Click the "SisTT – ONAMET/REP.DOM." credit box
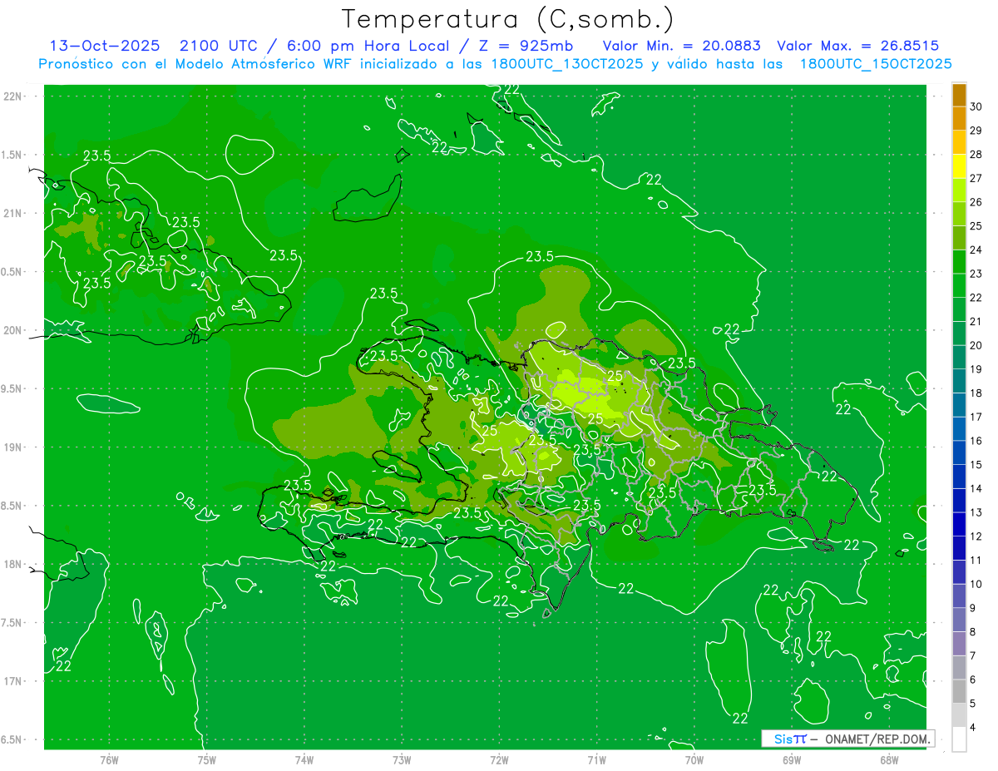The height and width of the screenshot is (771, 998). coord(847,739)
